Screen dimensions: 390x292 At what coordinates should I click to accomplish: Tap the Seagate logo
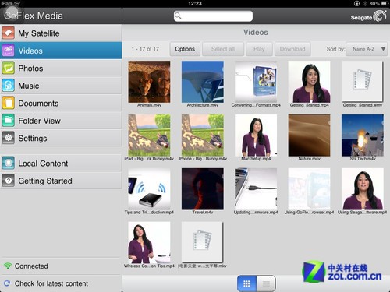point(368,16)
